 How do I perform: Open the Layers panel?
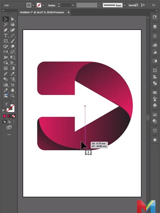155,27
